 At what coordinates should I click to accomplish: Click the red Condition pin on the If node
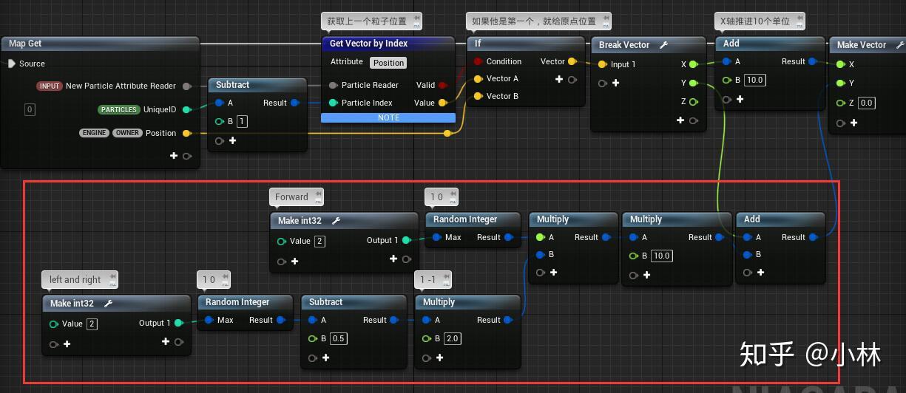tap(478, 61)
